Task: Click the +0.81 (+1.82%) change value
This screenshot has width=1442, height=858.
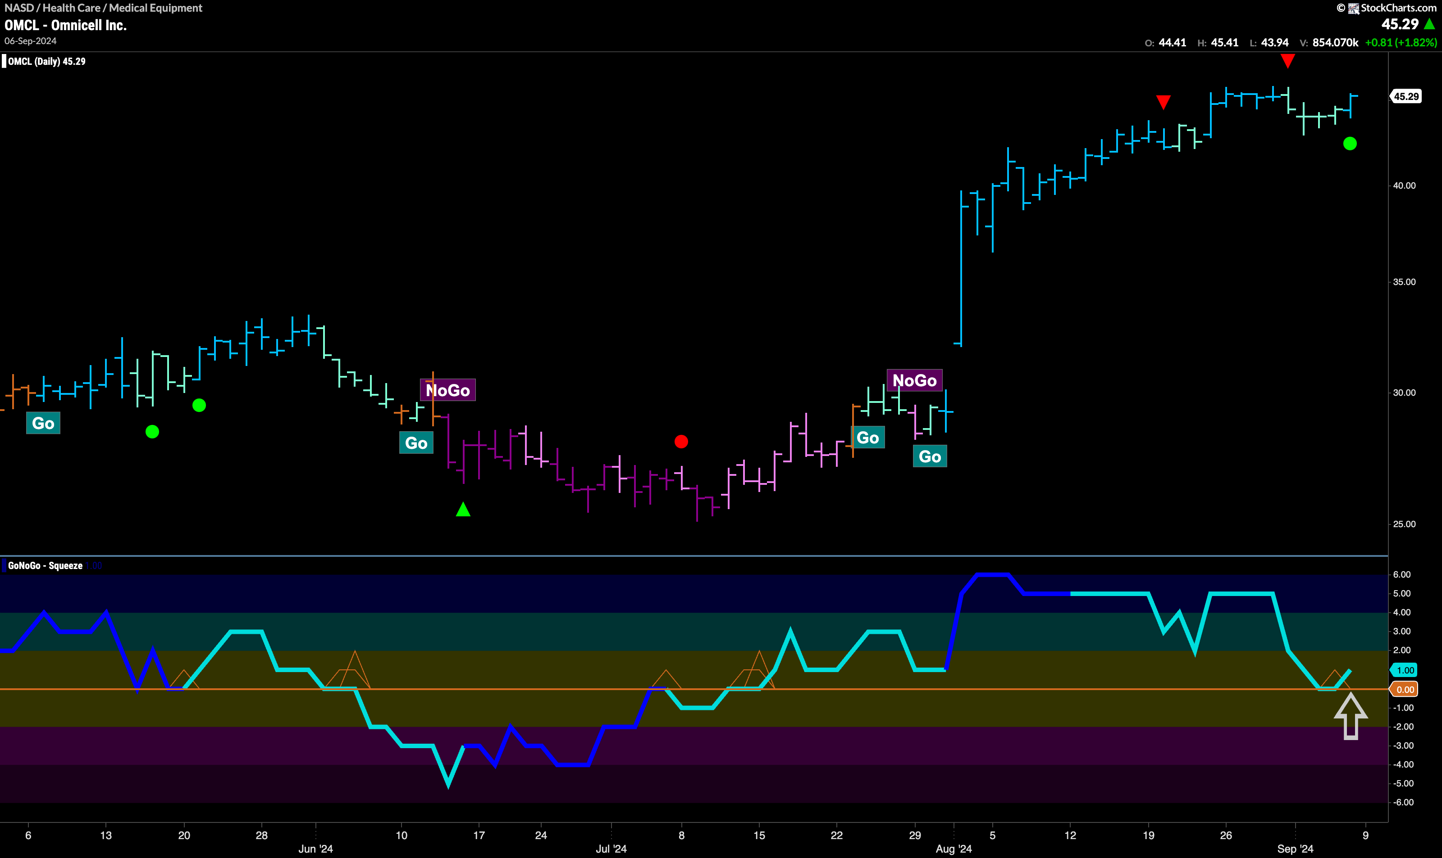Action: tap(1401, 42)
